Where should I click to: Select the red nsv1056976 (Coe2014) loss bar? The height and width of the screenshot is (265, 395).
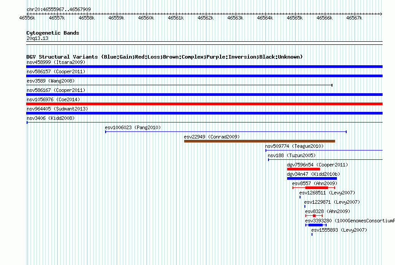(x=204, y=104)
